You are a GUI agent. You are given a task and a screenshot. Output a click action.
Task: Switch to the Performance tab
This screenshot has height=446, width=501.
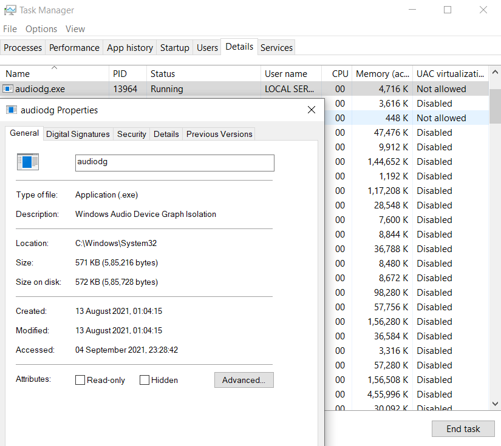tap(74, 48)
